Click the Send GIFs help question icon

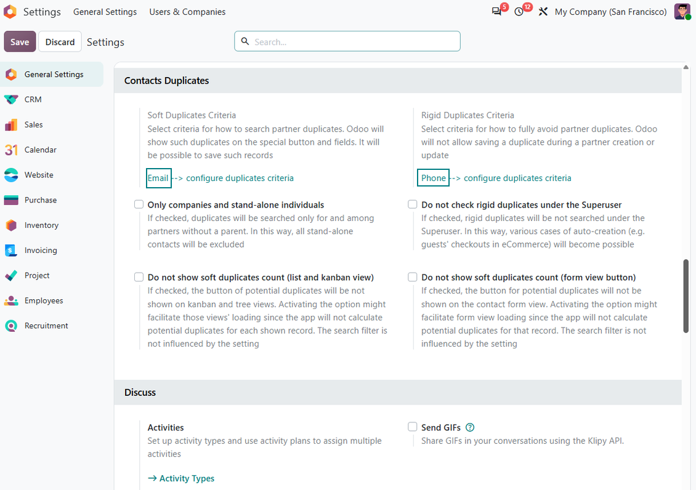[x=469, y=427]
